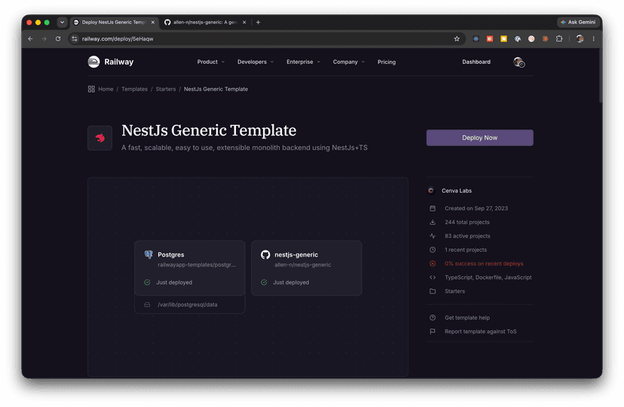Click Ask Gemini button
This screenshot has height=407, width=624.
point(578,23)
